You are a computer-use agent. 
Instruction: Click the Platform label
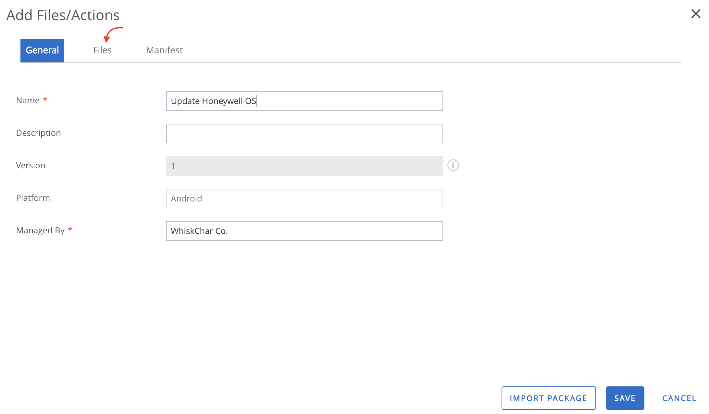[x=33, y=198]
